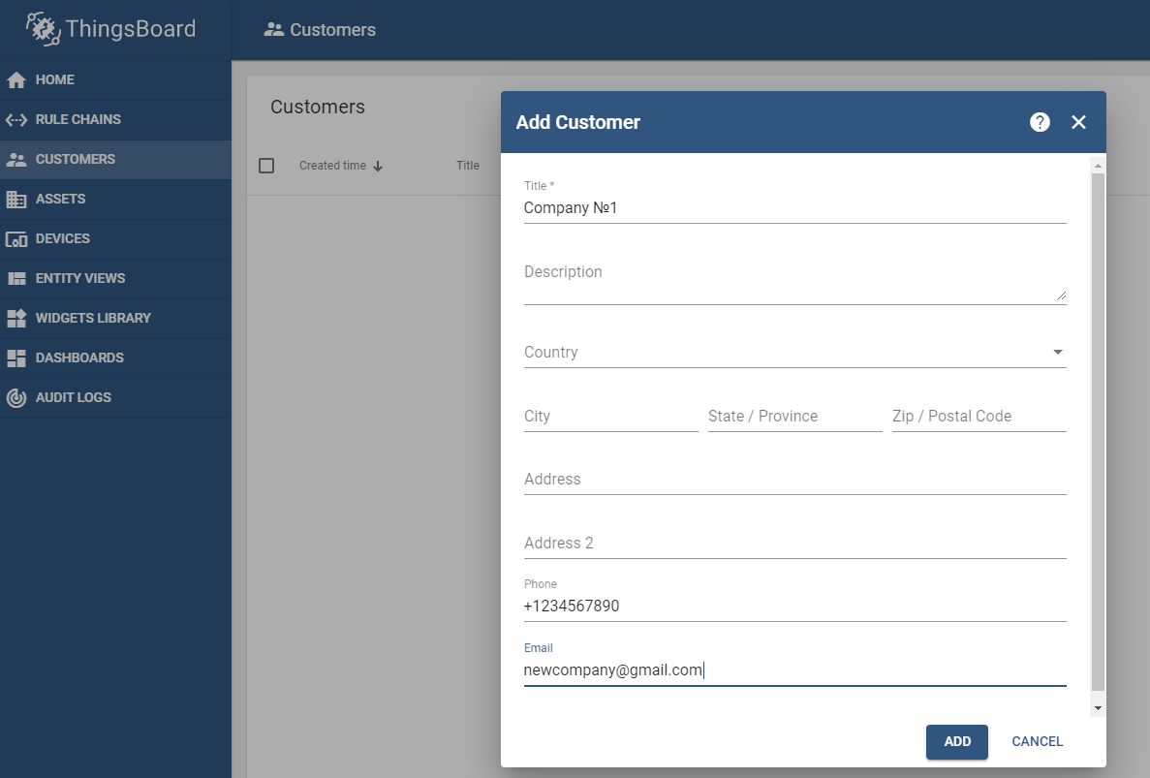Image resolution: width=1150 pixels, height=778 pixels.
Task: Select Customers in the sidebar menu
Action: click(76, 160)
